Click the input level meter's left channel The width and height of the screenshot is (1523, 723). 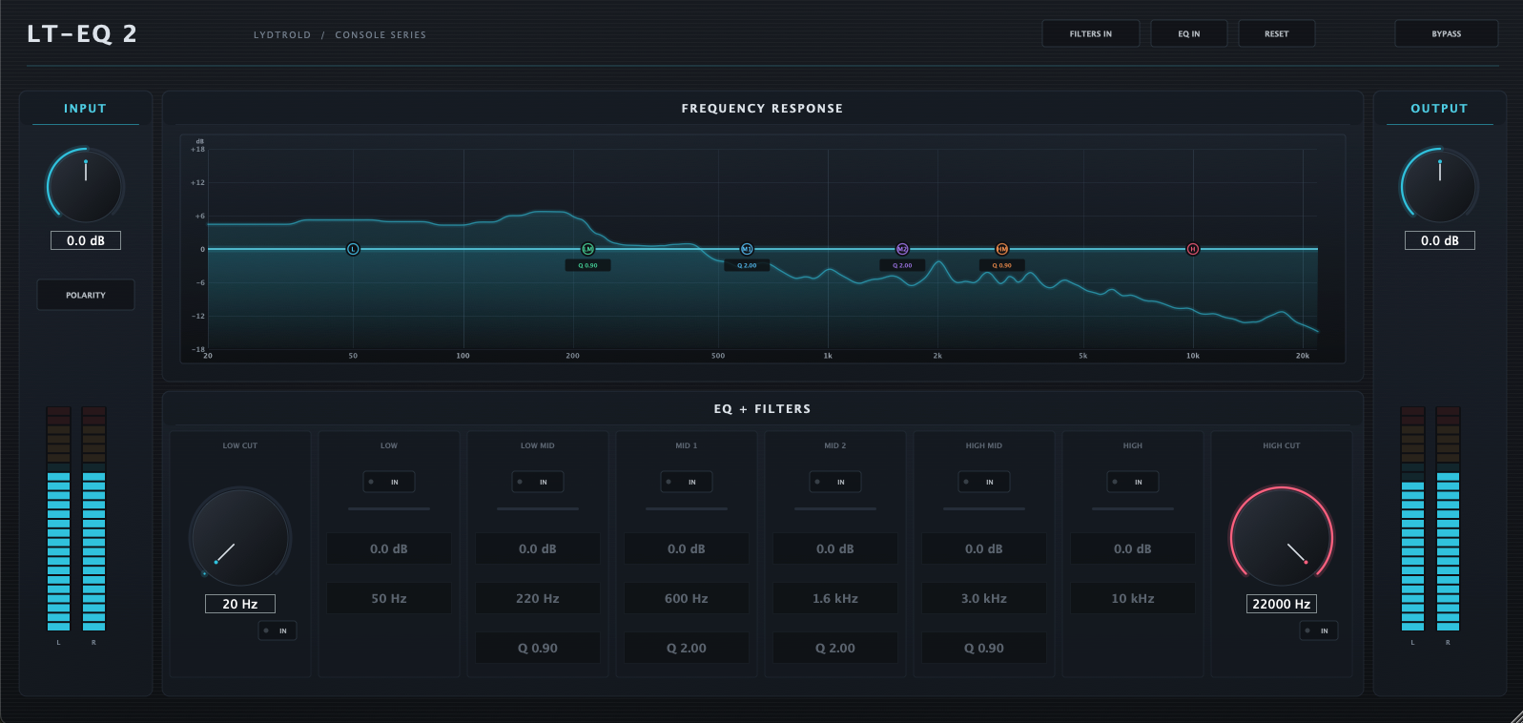click(x=59, y=519)
